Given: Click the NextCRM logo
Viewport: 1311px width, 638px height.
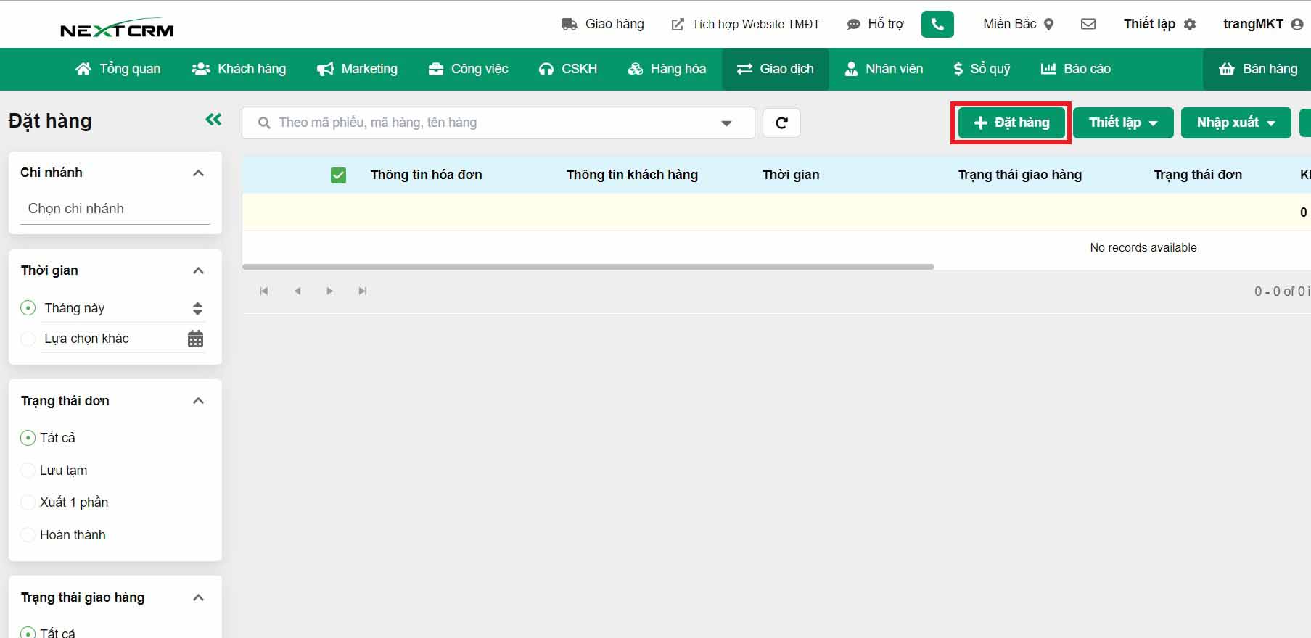Looking at the screenshot, I should (x=117, y=29).
